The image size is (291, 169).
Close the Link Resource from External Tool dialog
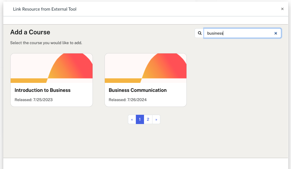[282, 9]
